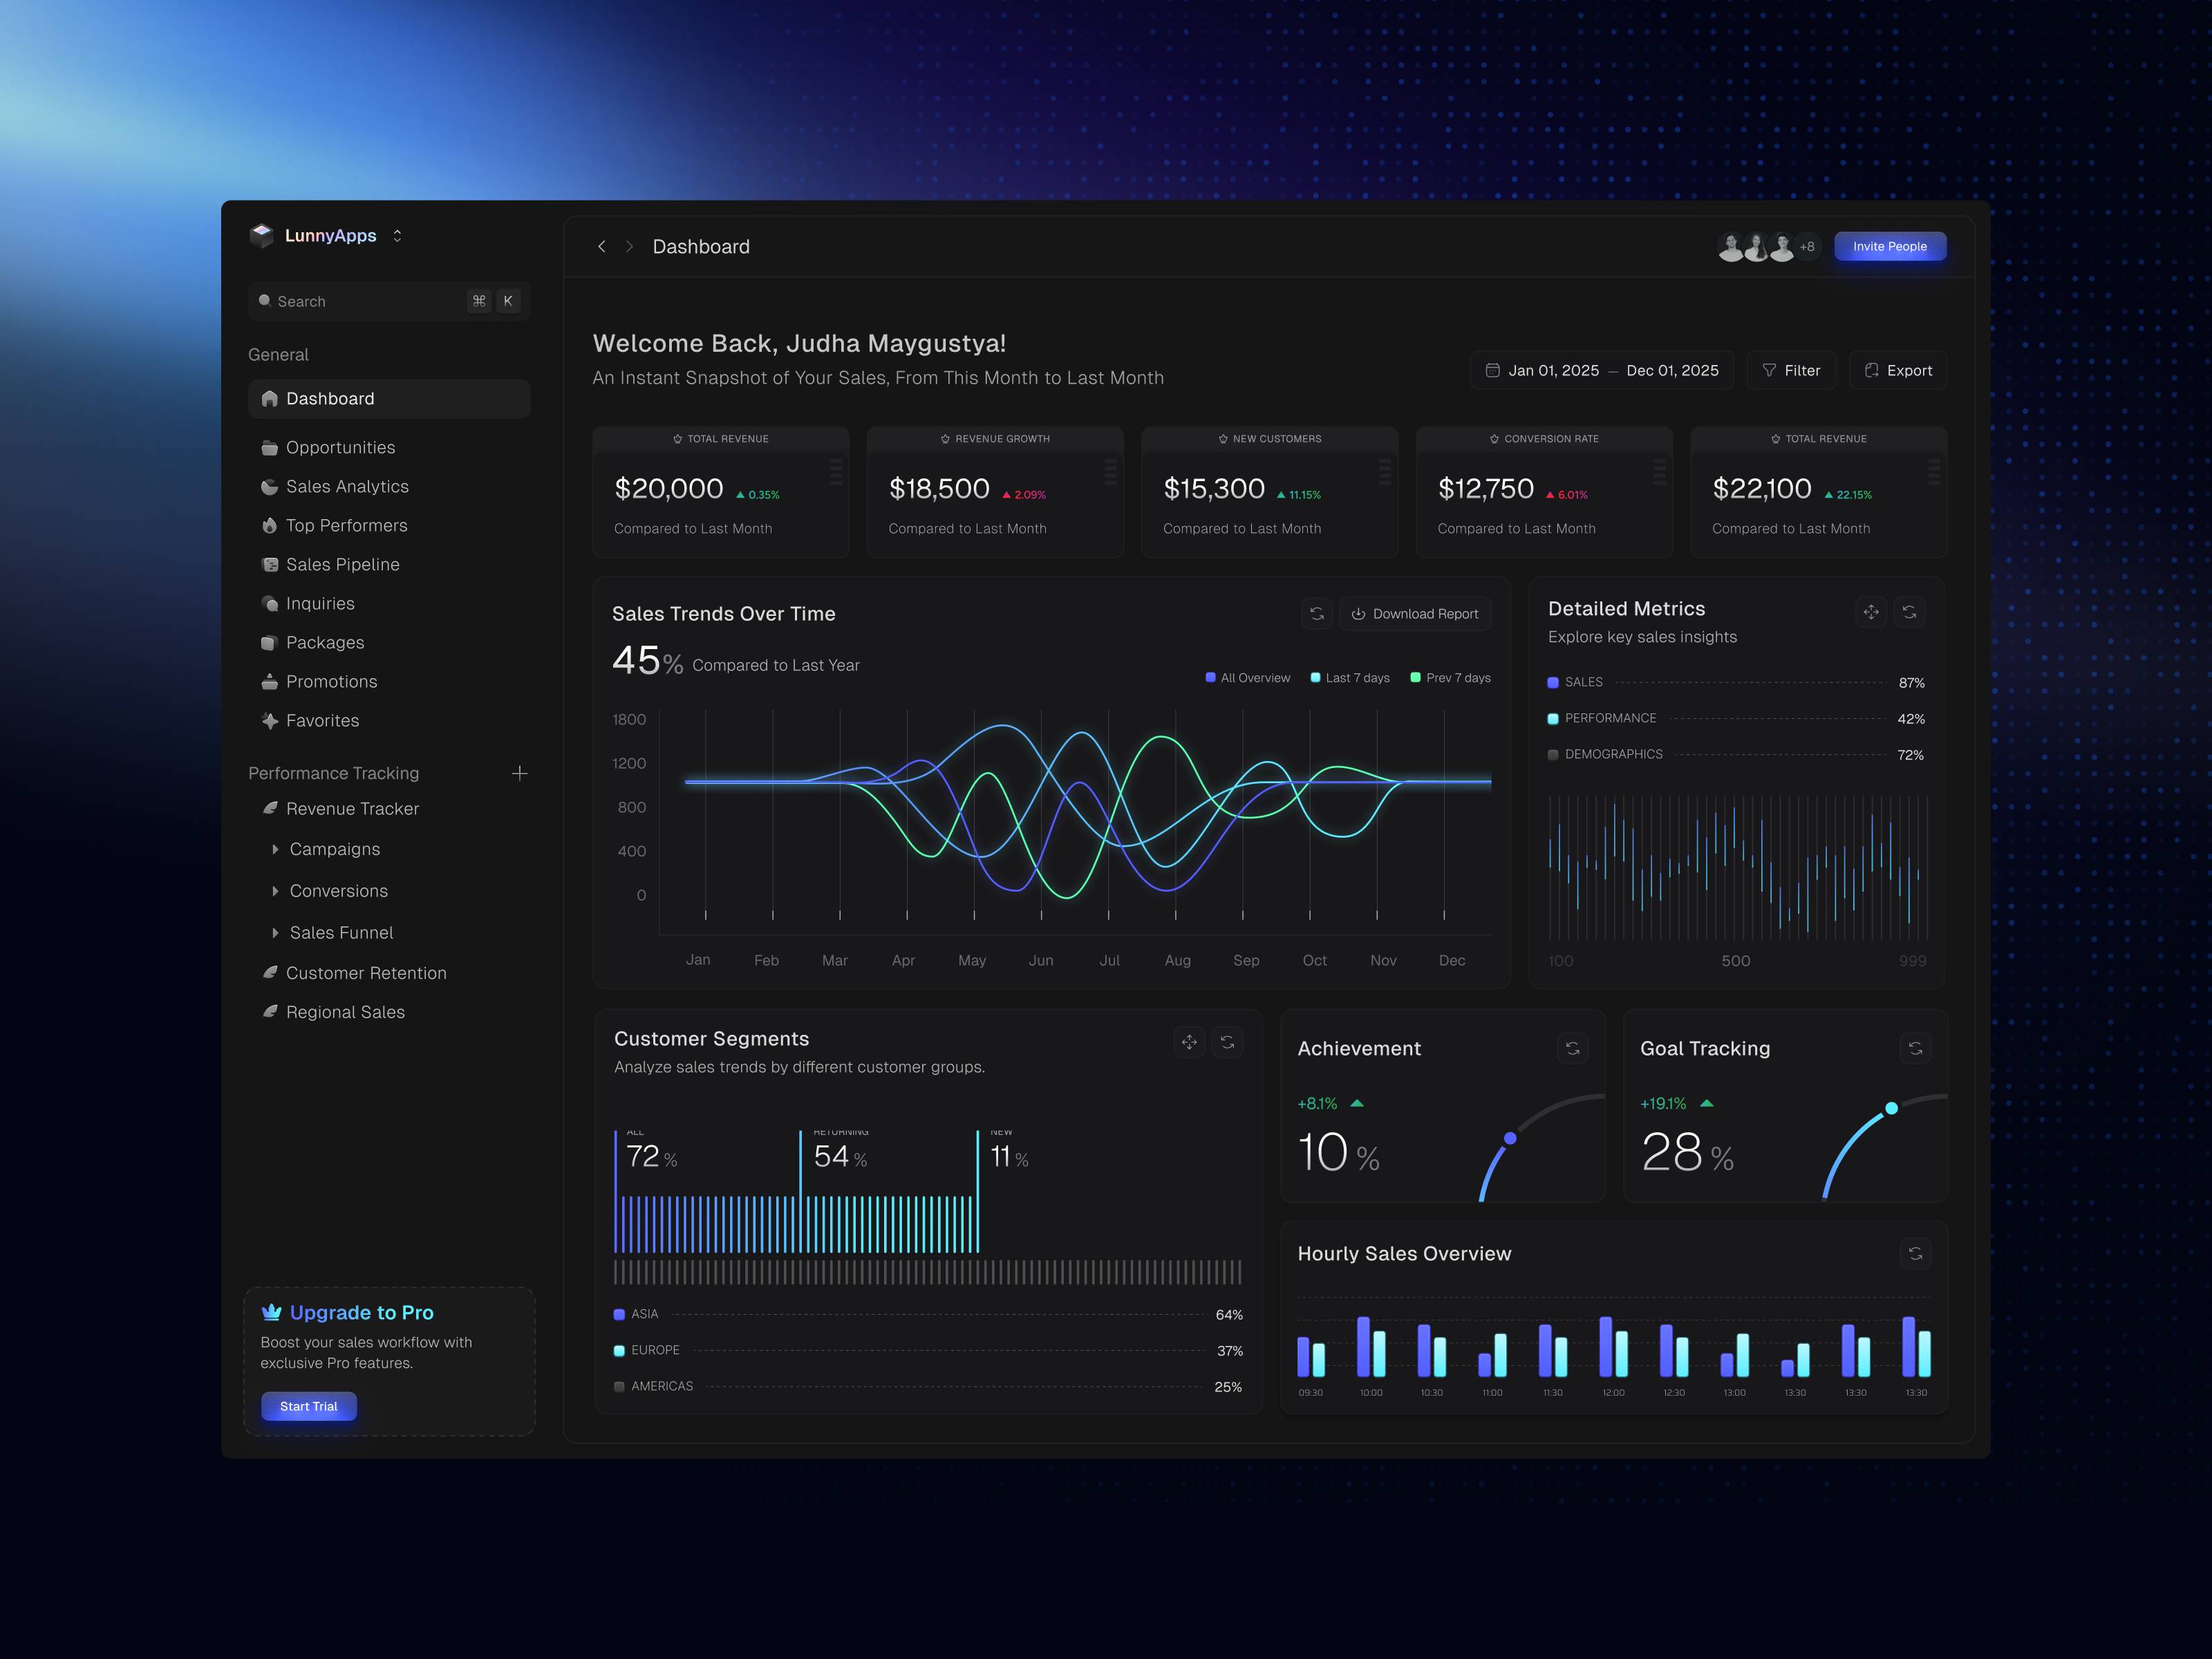
Task: Click the Favorites sparkle icon
Action: (269, 721)
